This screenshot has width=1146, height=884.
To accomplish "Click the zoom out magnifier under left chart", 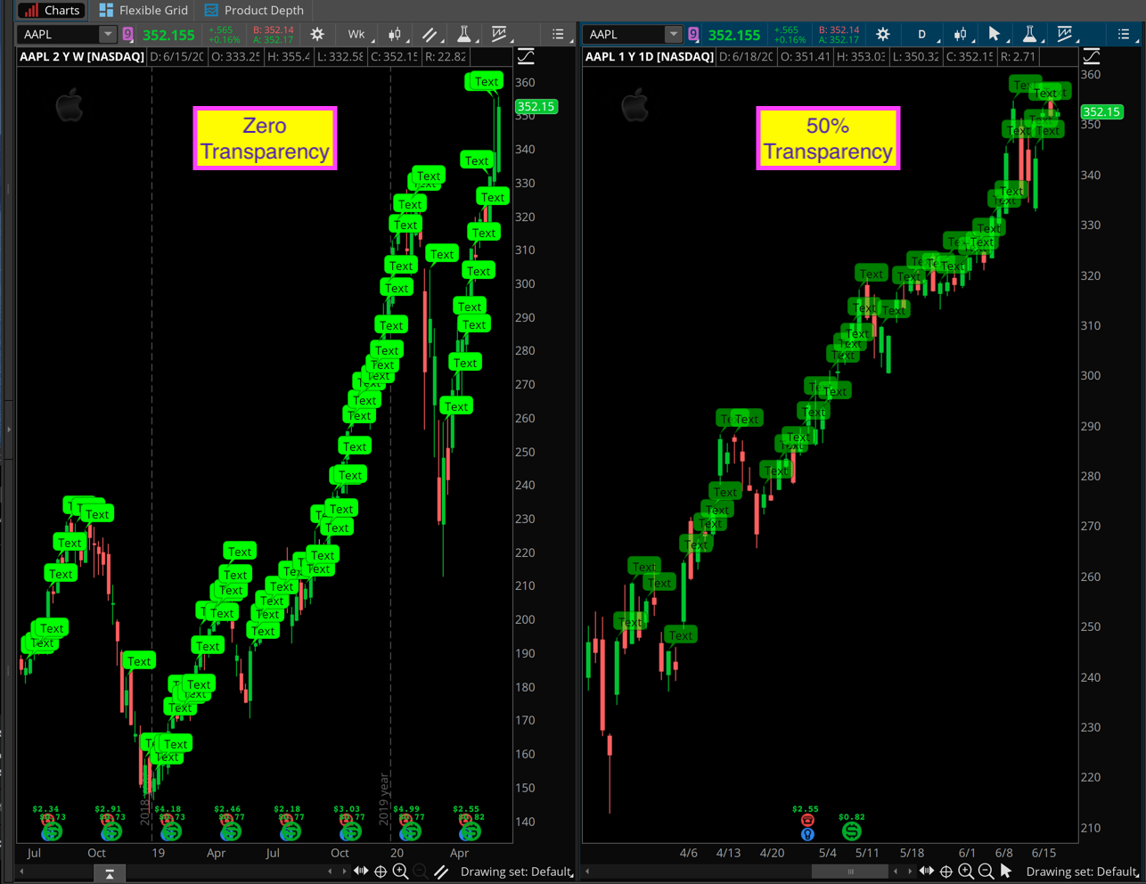I will pyautogui.click(x=421, y=872).
